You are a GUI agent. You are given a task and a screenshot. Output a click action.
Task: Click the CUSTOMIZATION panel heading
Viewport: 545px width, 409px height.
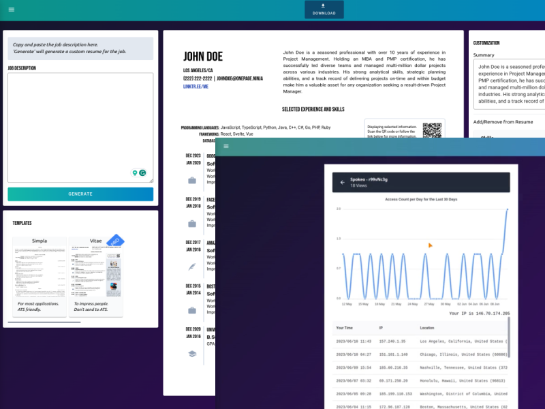point(486,43)
